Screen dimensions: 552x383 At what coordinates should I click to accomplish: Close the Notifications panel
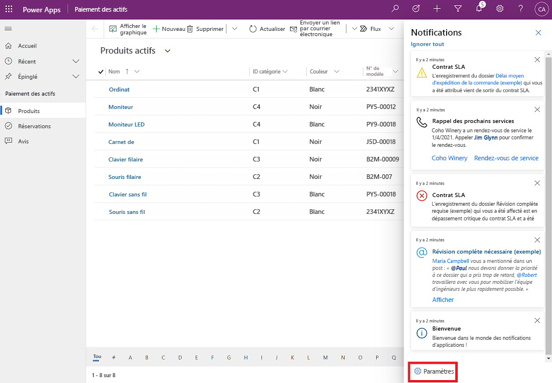[538, 33]
